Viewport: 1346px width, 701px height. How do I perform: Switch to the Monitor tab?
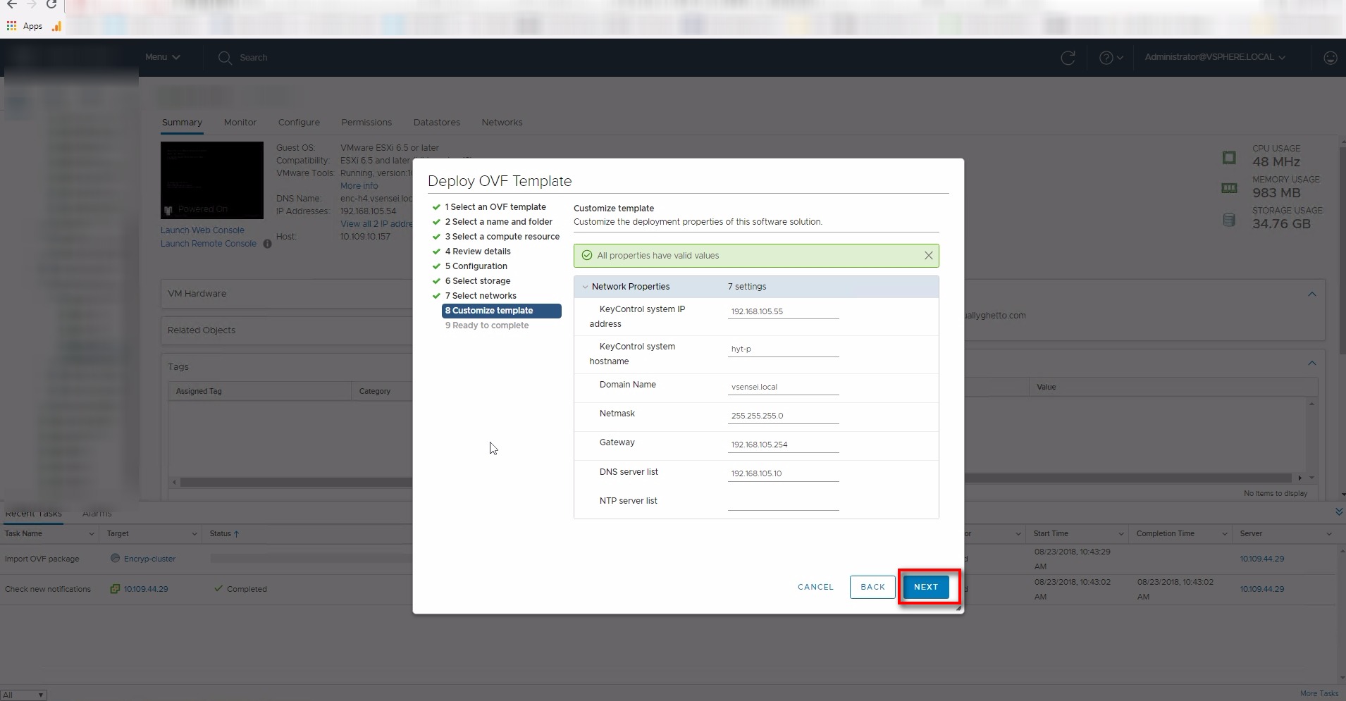coord(240,123)
